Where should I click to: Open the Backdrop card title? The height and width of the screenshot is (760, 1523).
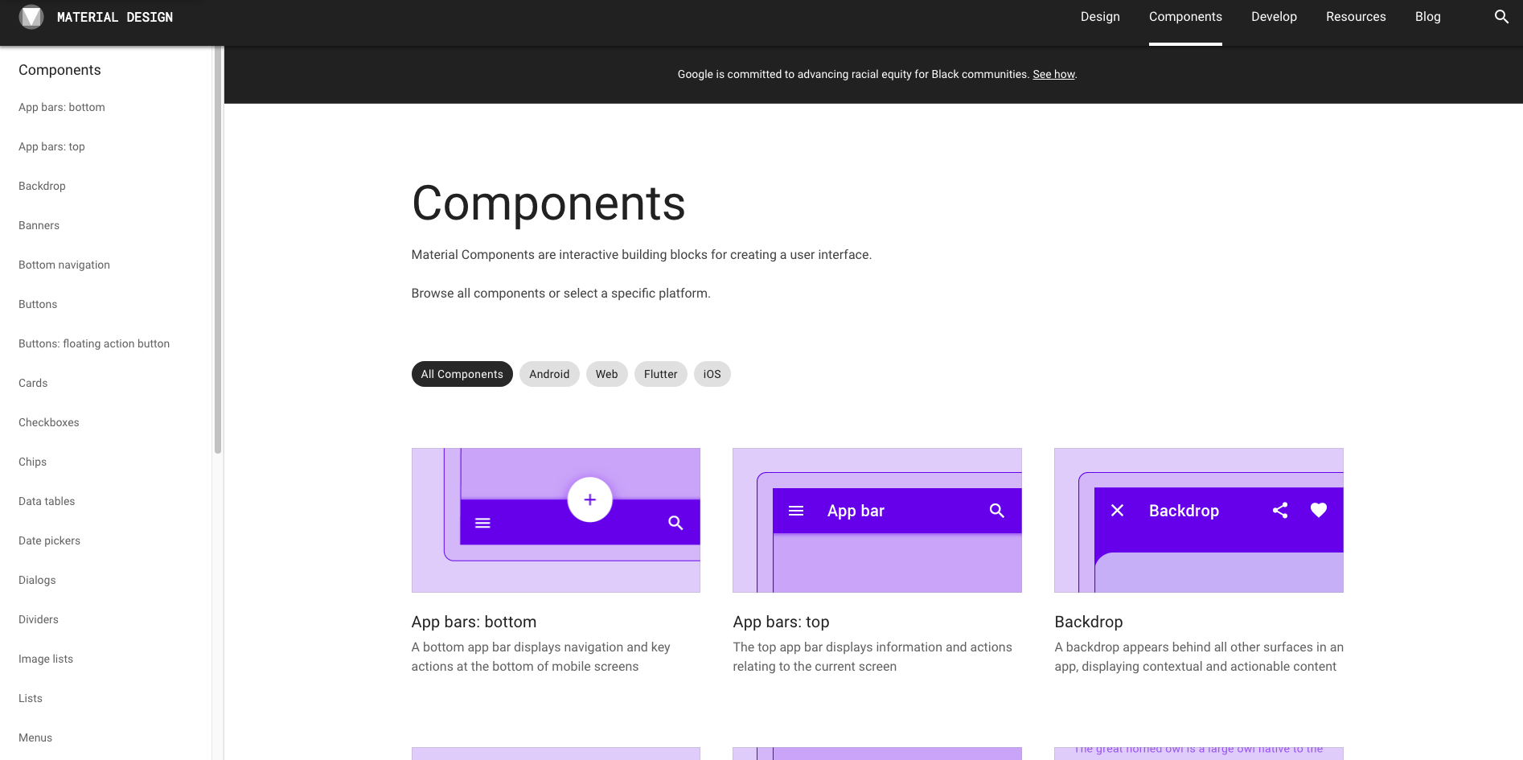click(x=1089, y=622)
